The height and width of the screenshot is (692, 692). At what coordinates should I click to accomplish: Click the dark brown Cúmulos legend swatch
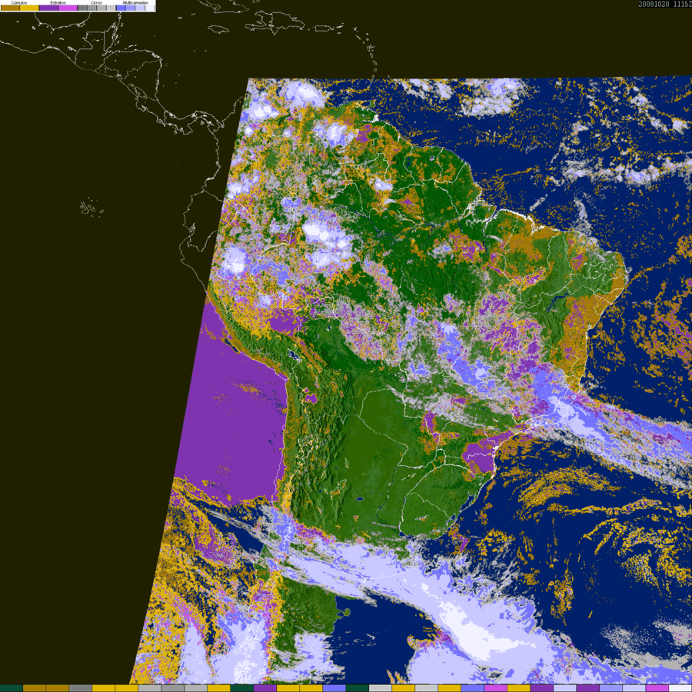[10, 8]
